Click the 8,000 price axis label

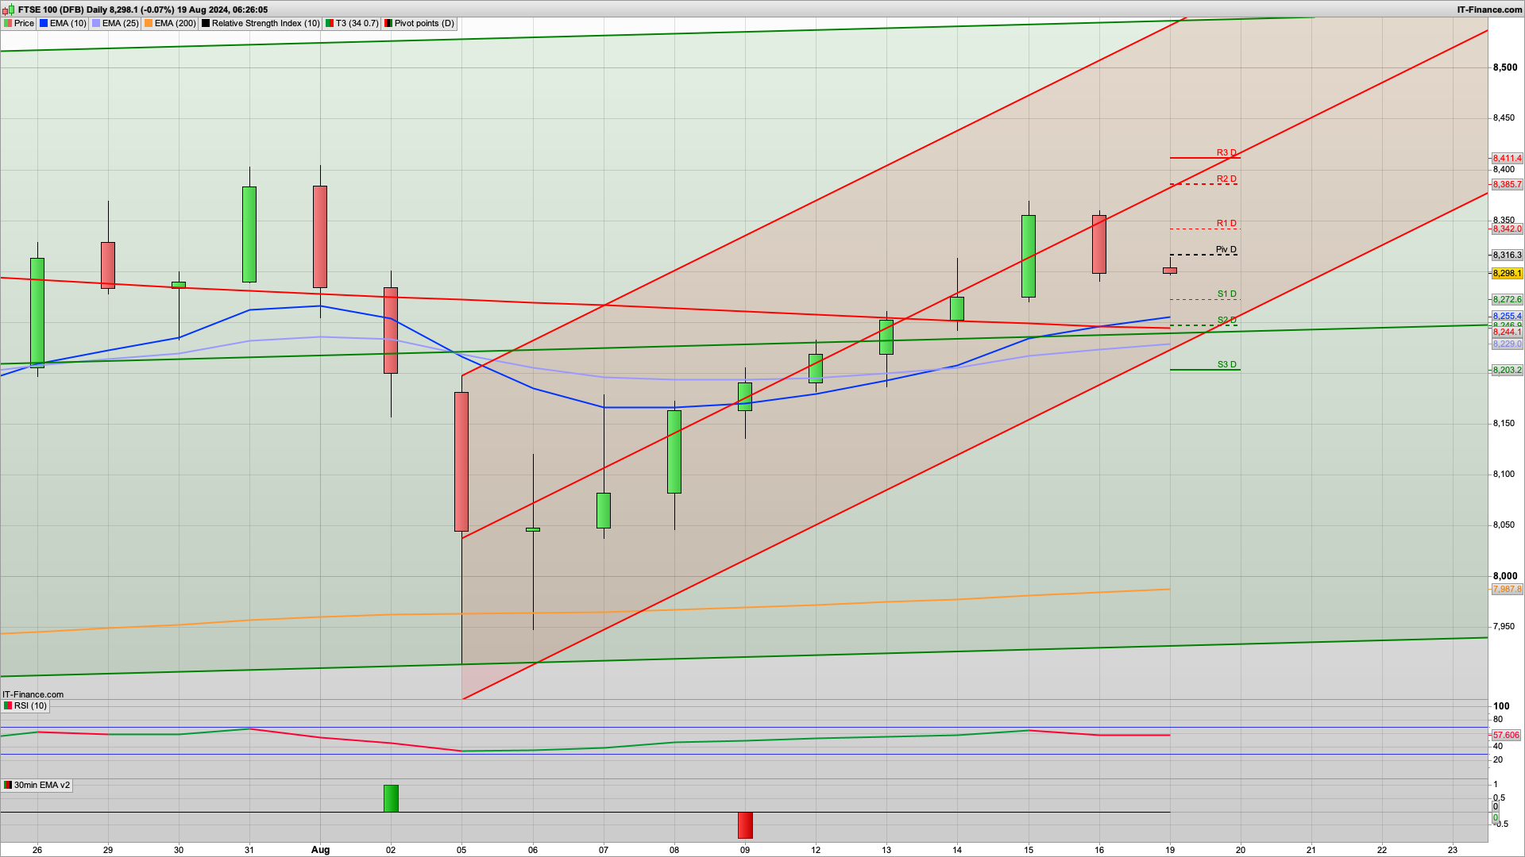pos(1504,576)
